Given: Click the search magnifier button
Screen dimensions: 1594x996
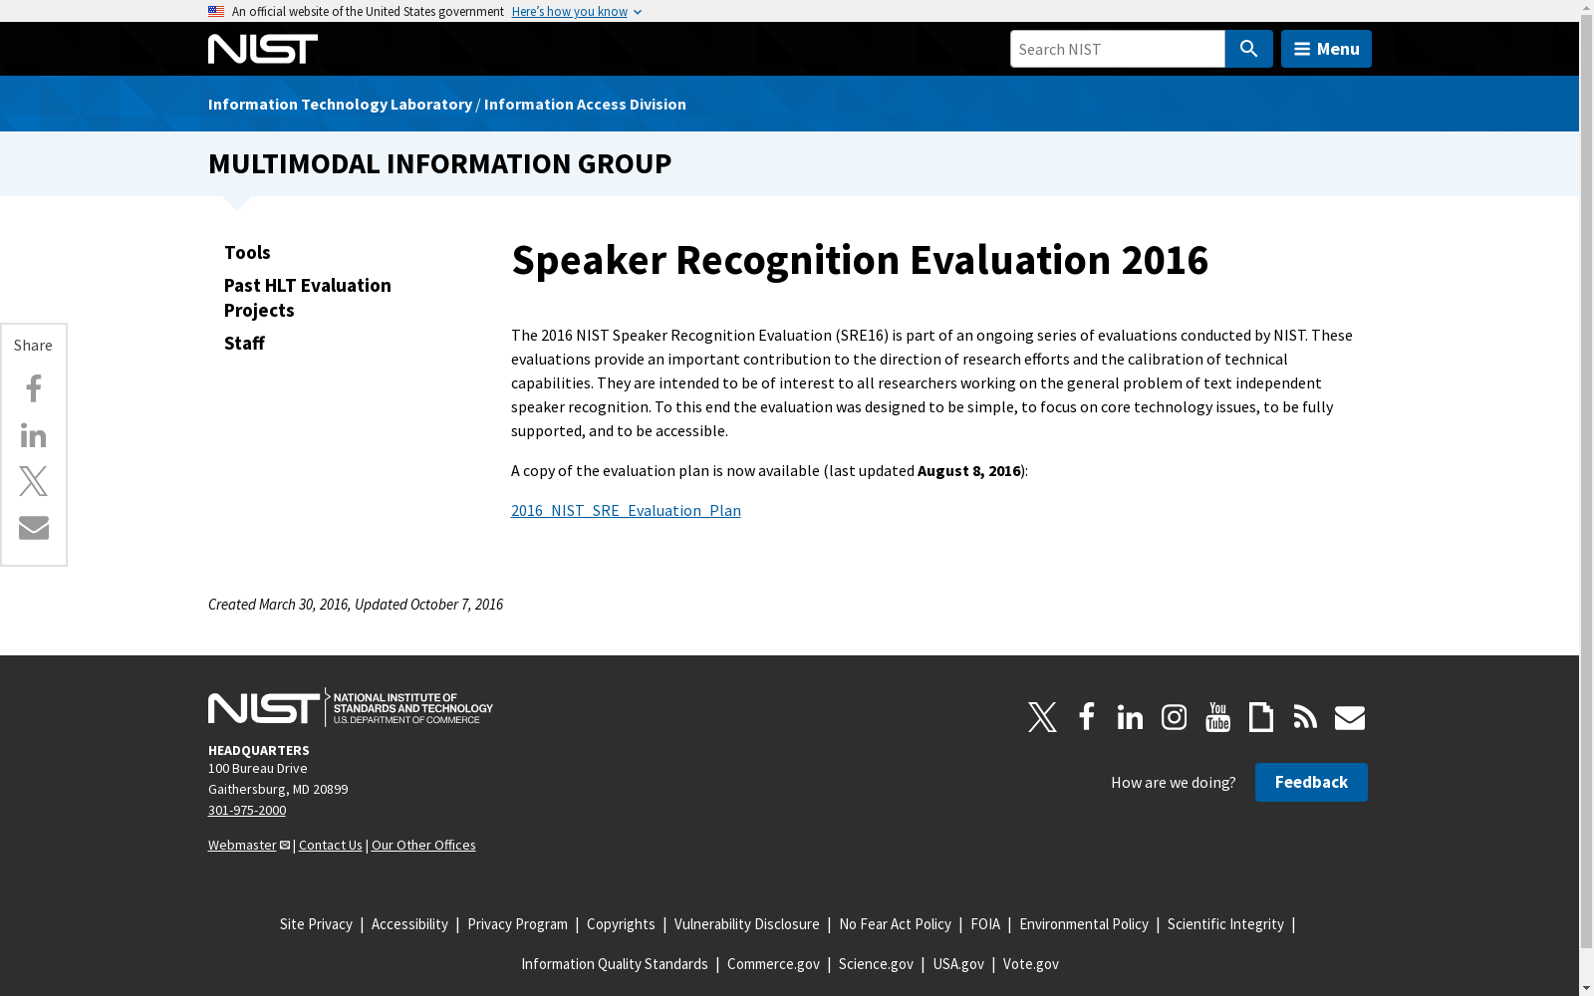Looking at the screenshot, I should click(1248, 49).
